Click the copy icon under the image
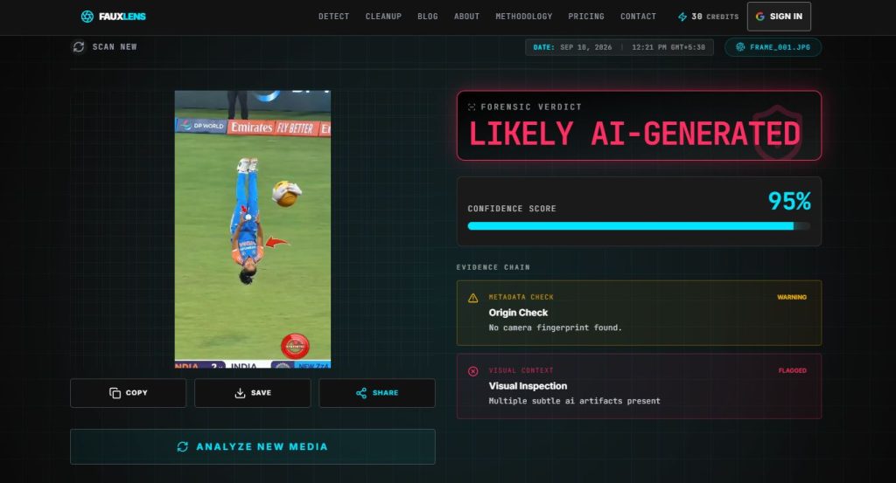The width and height of the screenshot is (896, 483). click(x=115, y=393)
